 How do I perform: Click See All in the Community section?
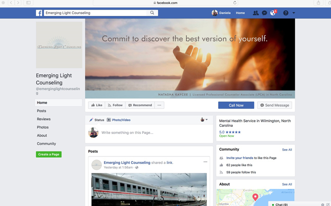click(287, 150)
